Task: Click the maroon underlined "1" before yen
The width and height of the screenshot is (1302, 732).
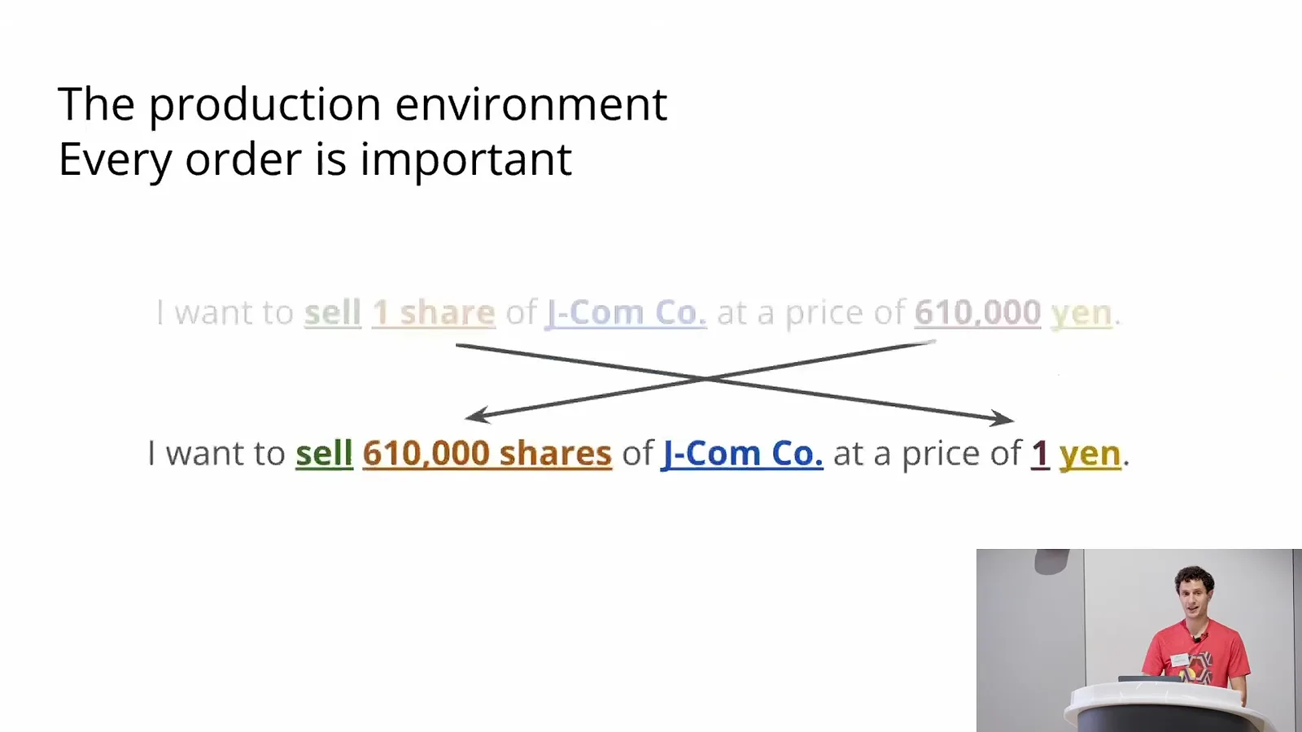Action: click(1040, 454)
